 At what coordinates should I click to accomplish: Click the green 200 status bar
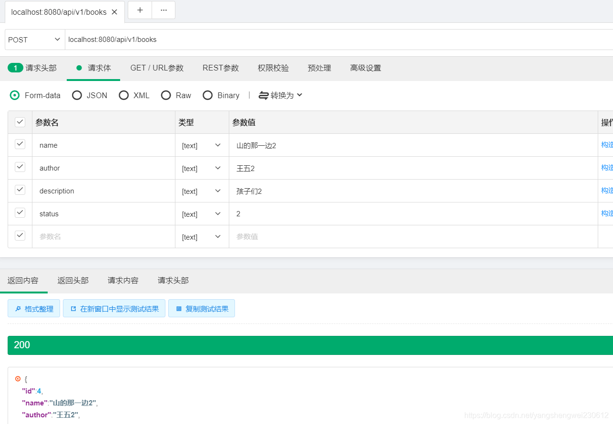(310, 345)
